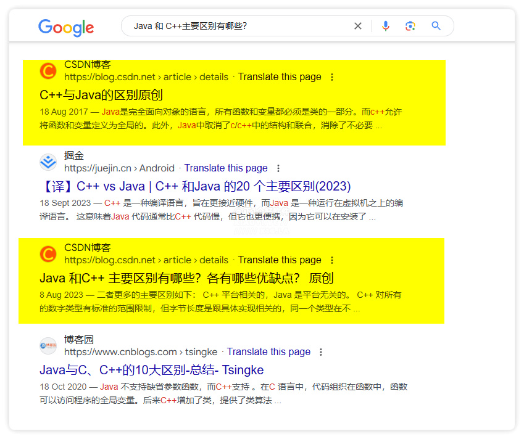Click the 掘金 site name
This screenshot has width=524, height=439.
[x=74, y=155]
